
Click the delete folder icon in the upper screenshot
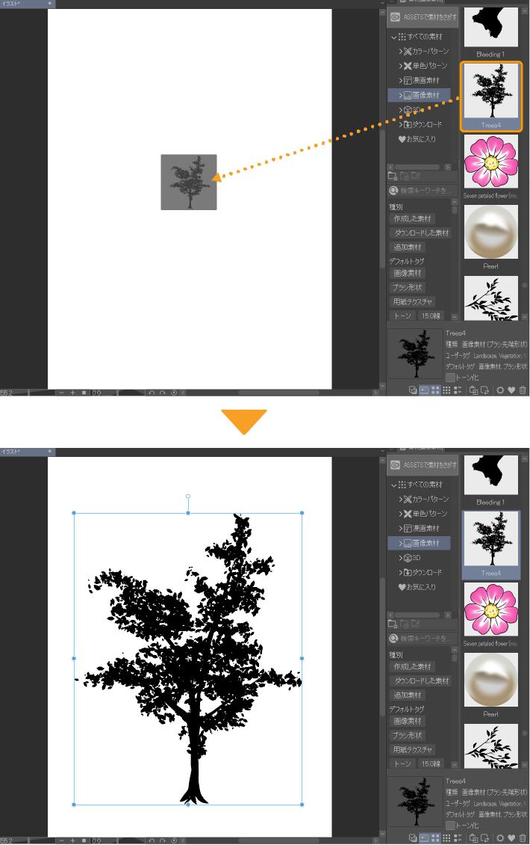404,176
